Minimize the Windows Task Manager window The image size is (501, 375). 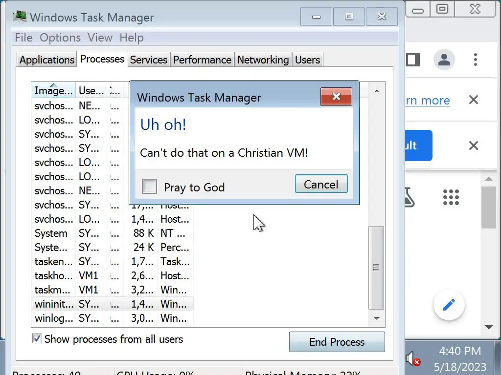(x=316, y=17)
